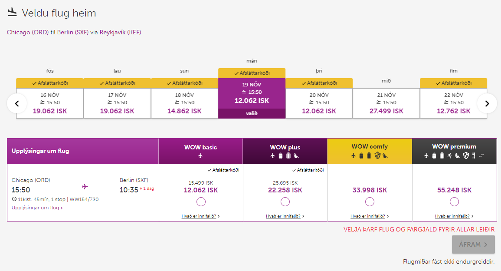This screenshot has width=501, height=271.
Task: Select the WOW basic fare 12.062 ISK radio button
Action: [201, 202]
